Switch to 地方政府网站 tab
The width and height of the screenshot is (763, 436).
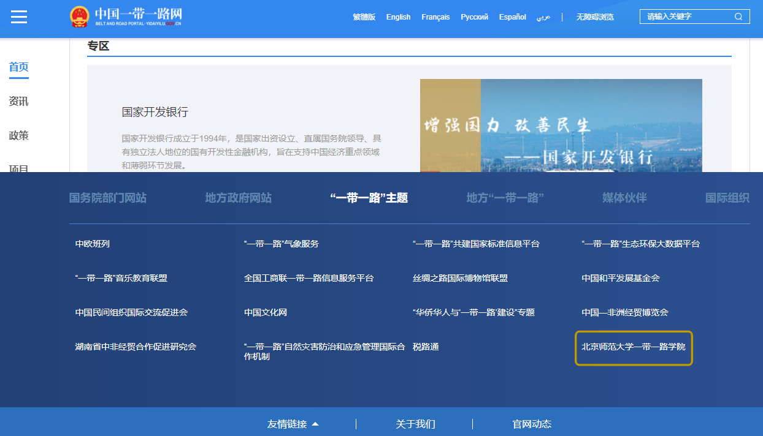[x=238, y=198]
